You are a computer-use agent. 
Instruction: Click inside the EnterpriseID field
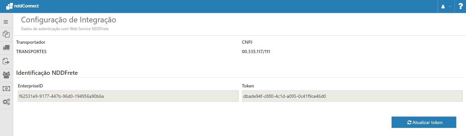(128, 96)
